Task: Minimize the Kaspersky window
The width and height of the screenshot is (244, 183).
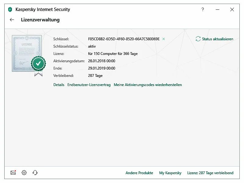Action: click(x=217, y=9)
